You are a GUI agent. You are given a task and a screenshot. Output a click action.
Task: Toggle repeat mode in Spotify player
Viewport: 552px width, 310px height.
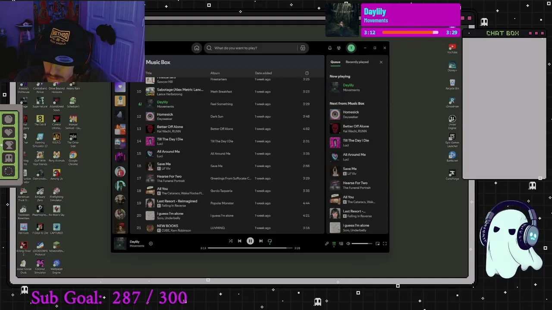pos(270,241)
